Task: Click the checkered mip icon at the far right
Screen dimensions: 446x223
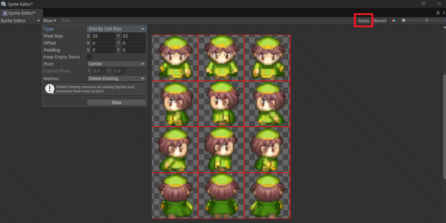Action: coord(445,21)
